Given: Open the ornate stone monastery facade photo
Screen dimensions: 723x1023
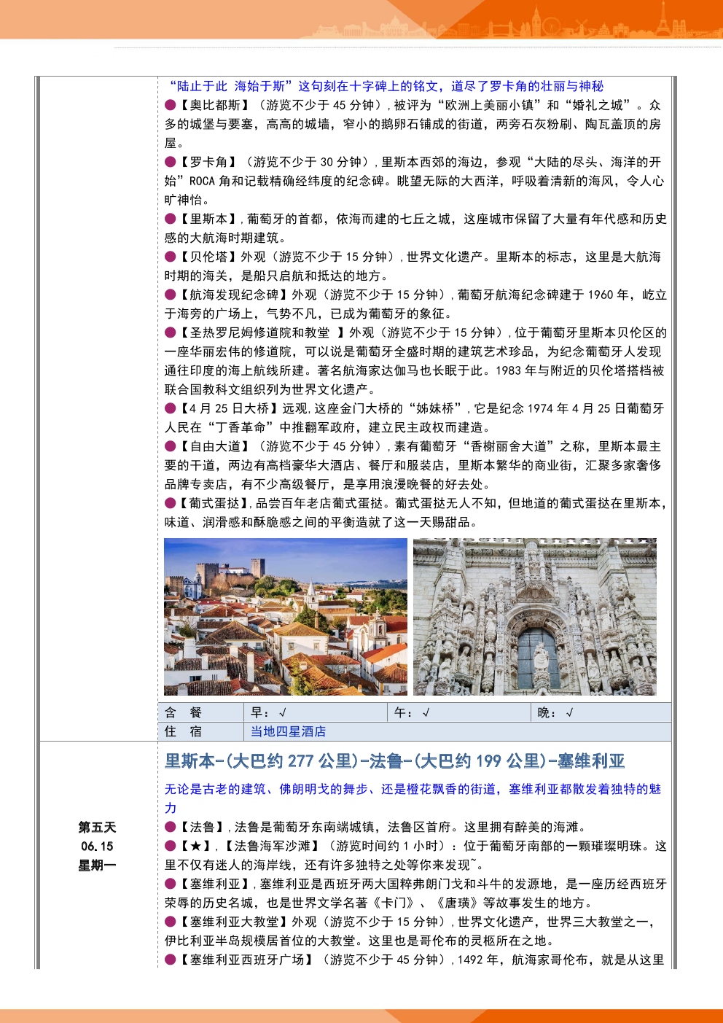Looking at the screenshot, I should [535, 617].
